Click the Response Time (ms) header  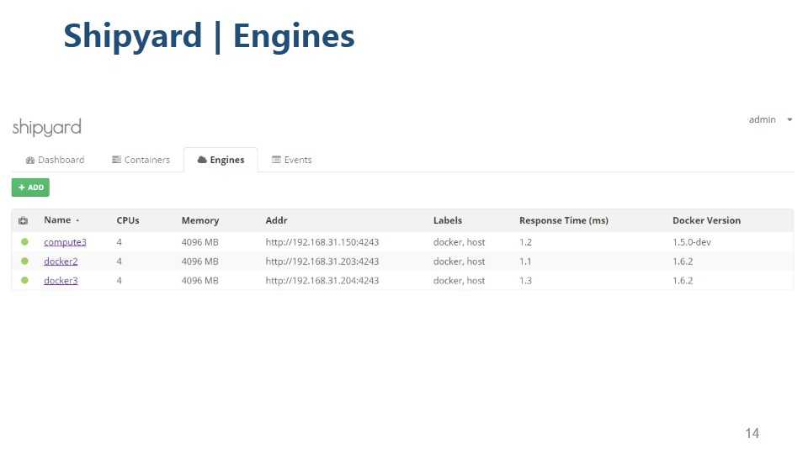pos(564,220)
